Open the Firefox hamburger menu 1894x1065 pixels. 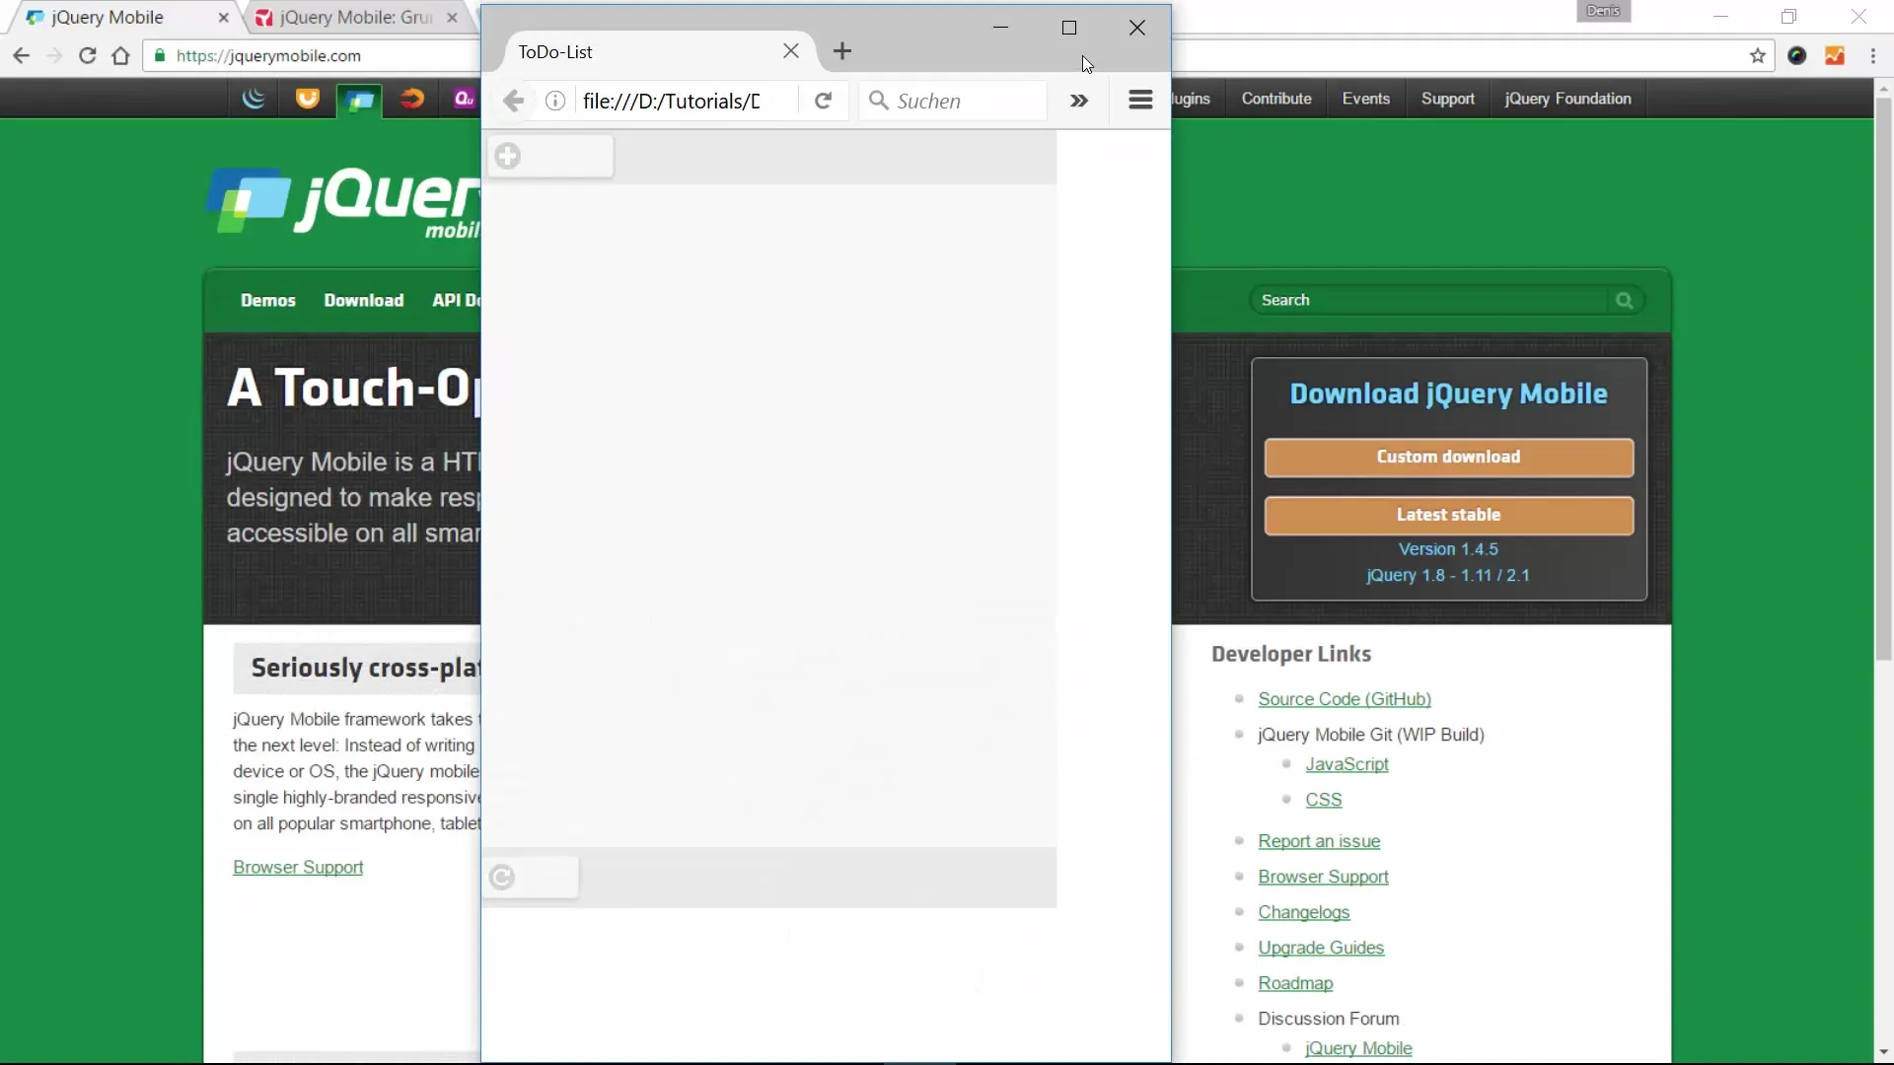click(1140, 100)
